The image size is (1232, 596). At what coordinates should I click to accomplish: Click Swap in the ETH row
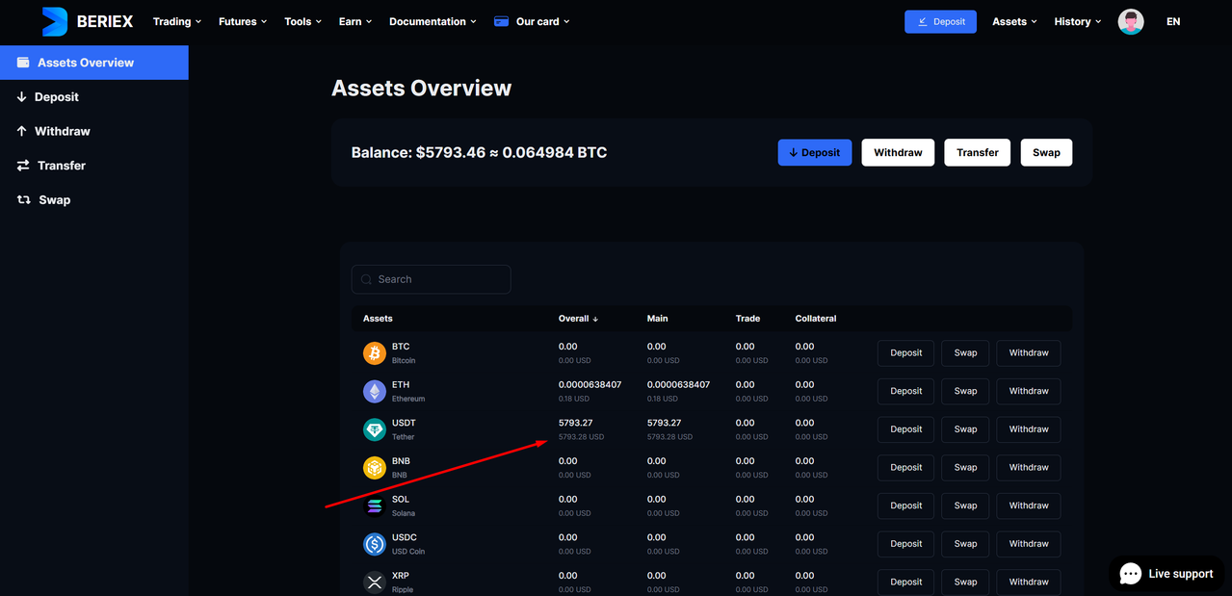pyautogui.click(x=965, y=391)
